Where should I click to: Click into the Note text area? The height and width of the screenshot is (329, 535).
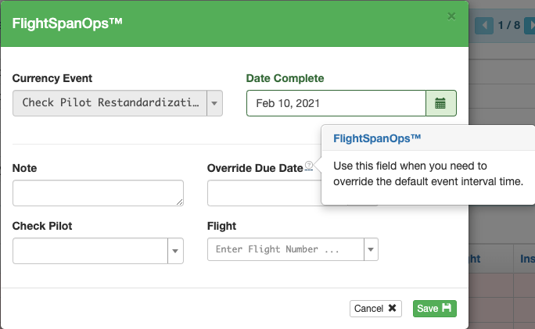[x=98, y=193]
